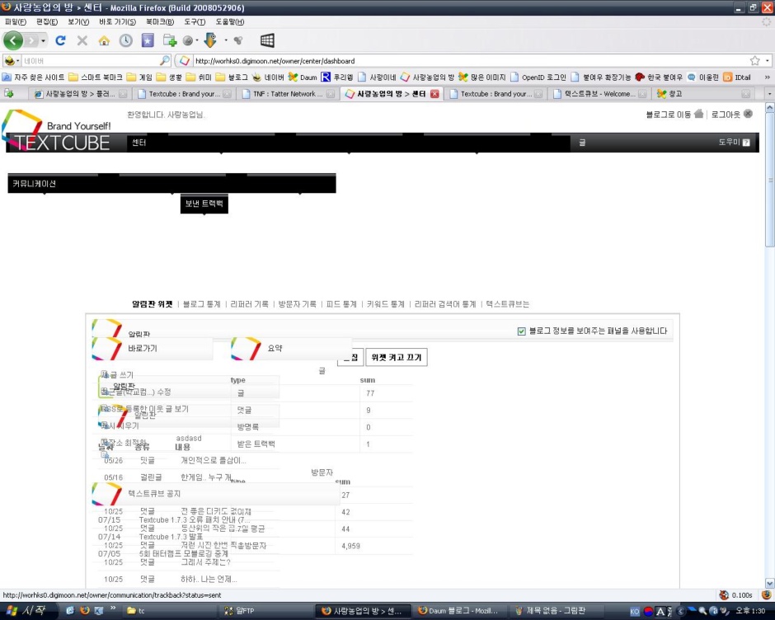The image size is (775, 620).
Task: Click the history clock icon
Action: tap(124, 41)
